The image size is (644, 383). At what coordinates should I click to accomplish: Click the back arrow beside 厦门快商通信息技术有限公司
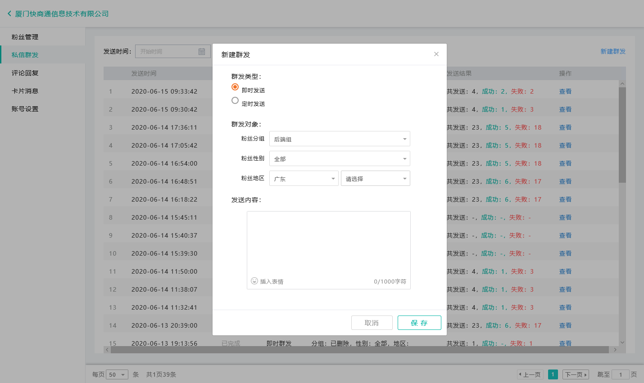click(x=9, y=14)
